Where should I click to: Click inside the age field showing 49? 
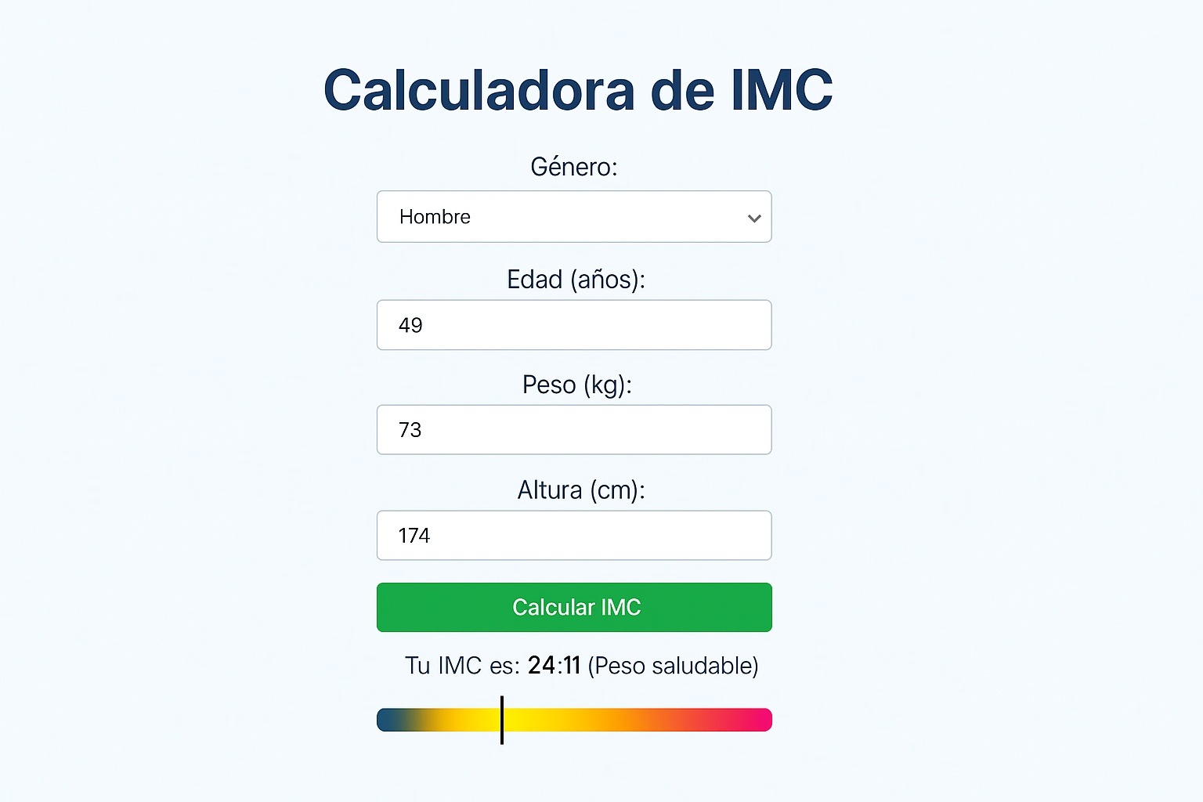tap(573, 324)
